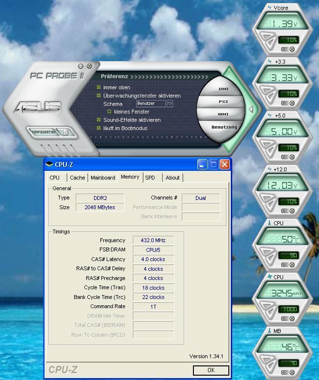Click lower triangle on the +12.0 monitor
Image resolution: width=319 pixels, height=380 pixels.
click(x=271, y=204)
